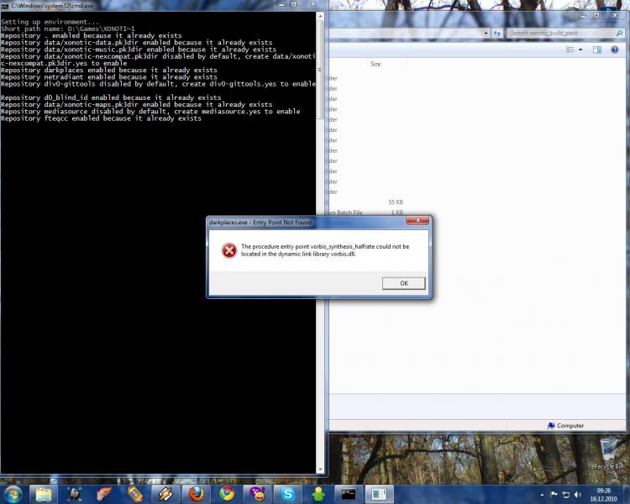Open the flame-icon app pinned in the taskbar
This screenshot has width=630, height=504.
(104, 494)
